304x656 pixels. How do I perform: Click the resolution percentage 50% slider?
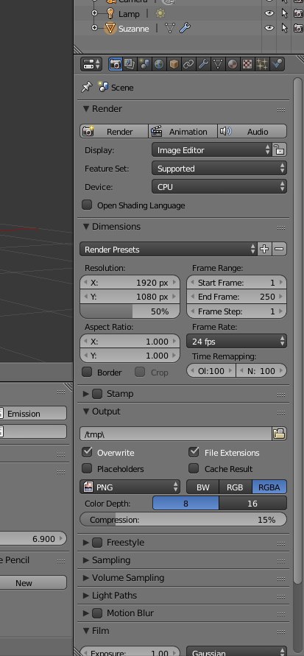coord(130,311)
